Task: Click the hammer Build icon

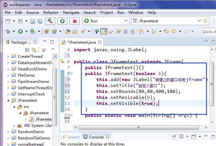Action: (x=50, y=21)
